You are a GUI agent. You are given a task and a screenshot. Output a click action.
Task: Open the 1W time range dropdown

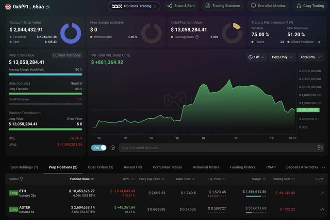(256, 57)
